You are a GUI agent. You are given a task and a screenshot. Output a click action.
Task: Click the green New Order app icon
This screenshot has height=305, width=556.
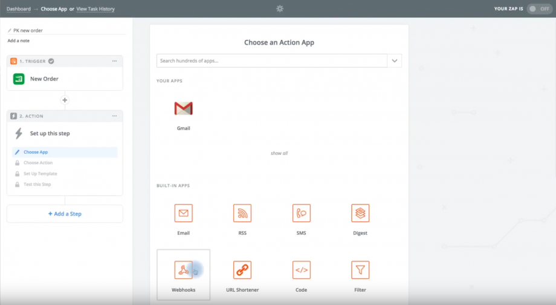[x=19, y=79]
